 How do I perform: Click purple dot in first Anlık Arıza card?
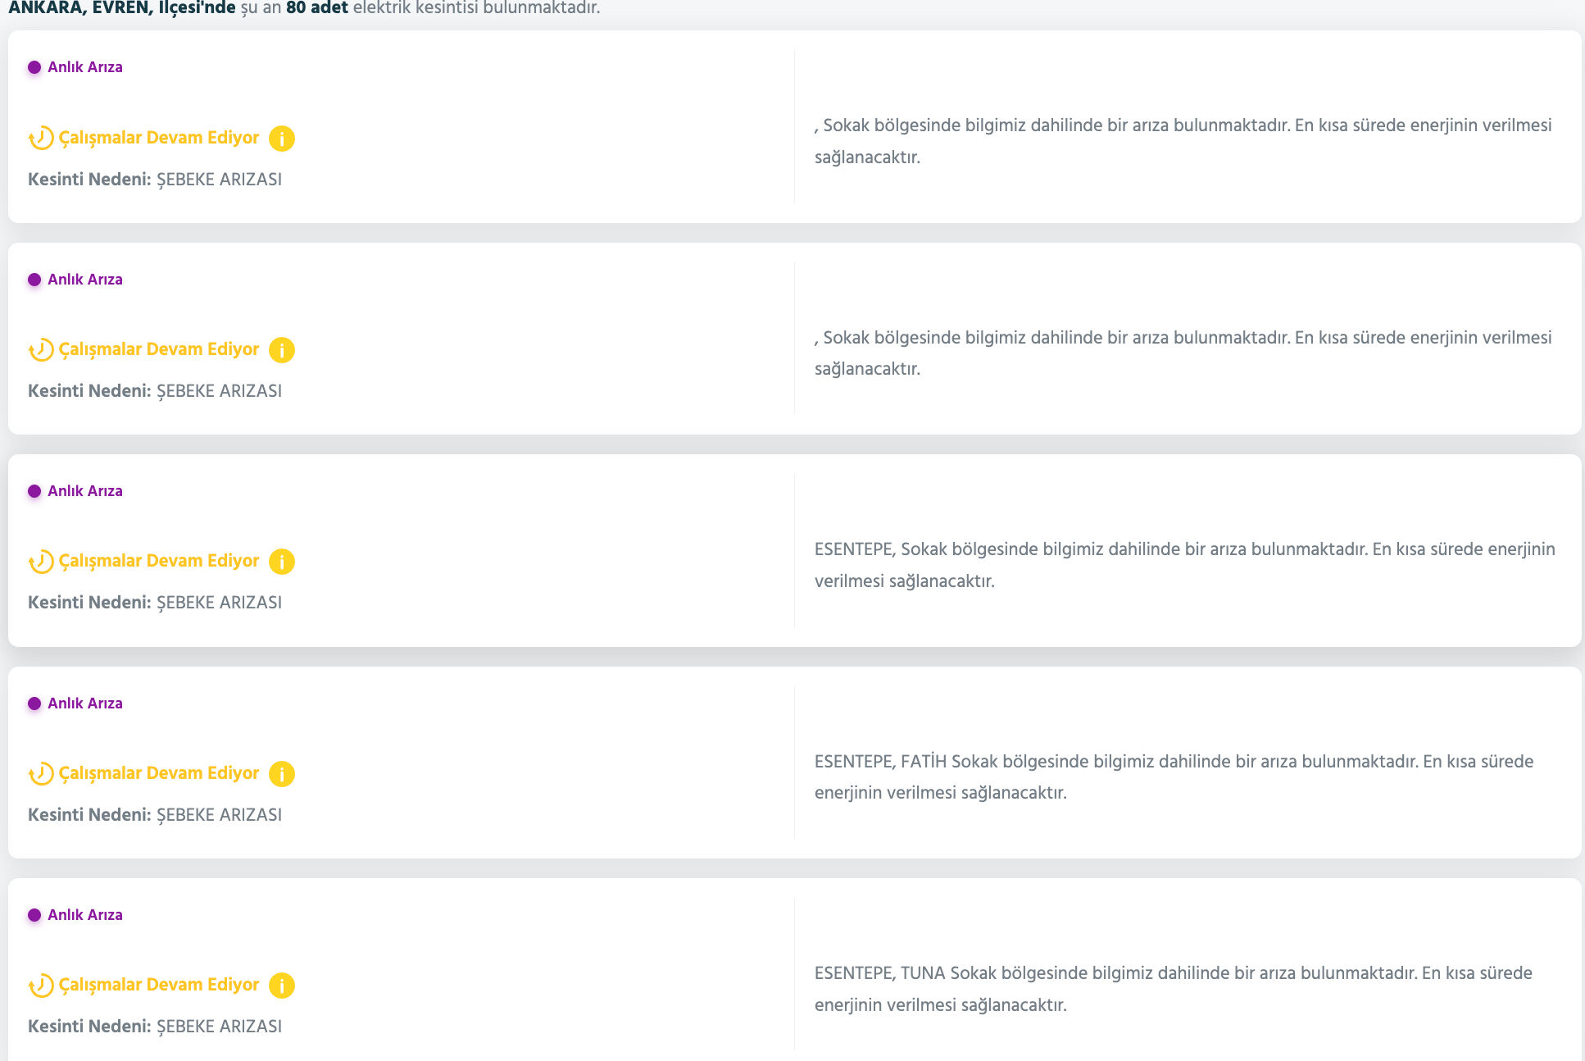pyautogui.click(x=34, y=67)
